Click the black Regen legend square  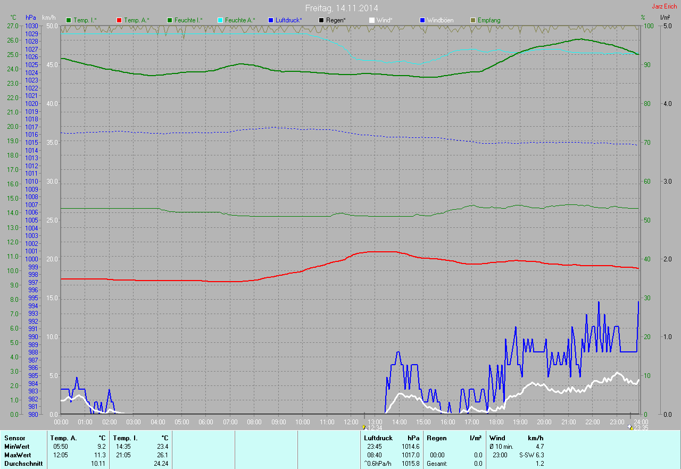coord(321,20)
